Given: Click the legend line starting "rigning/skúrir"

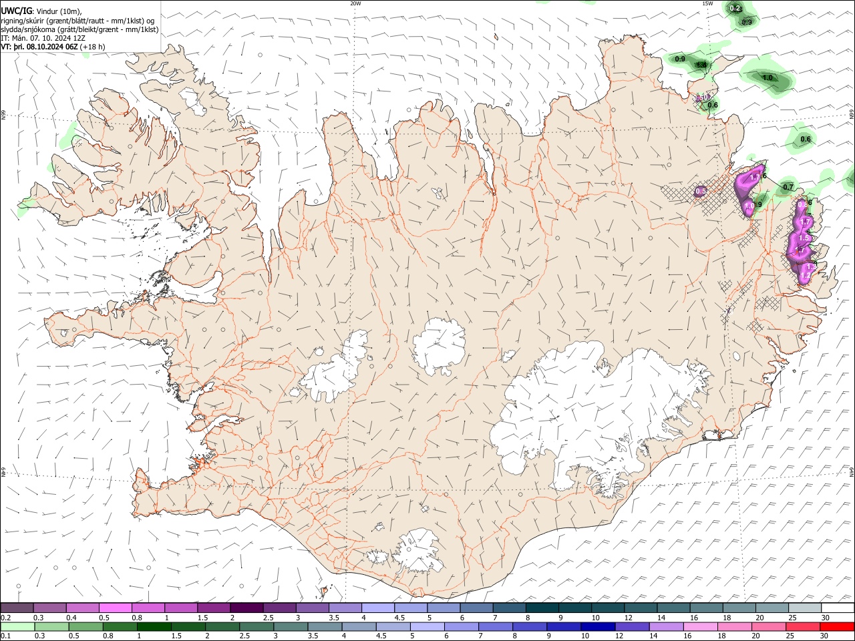Looking at the screenshot, I should [77, 20].
